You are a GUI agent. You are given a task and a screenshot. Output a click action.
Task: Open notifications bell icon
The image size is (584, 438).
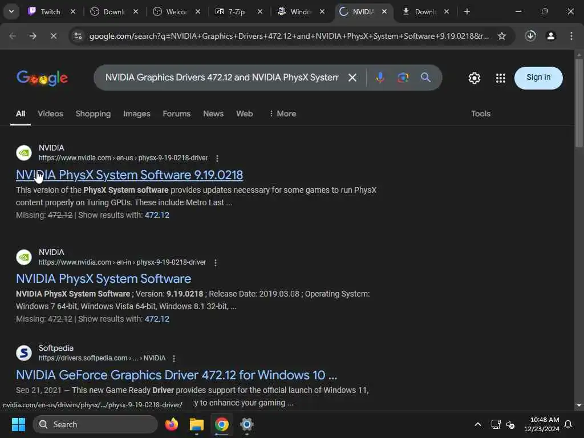[568, 424]
